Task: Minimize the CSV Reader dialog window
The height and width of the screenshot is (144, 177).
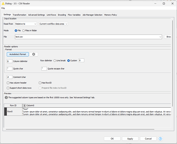Action: [155, 3]
